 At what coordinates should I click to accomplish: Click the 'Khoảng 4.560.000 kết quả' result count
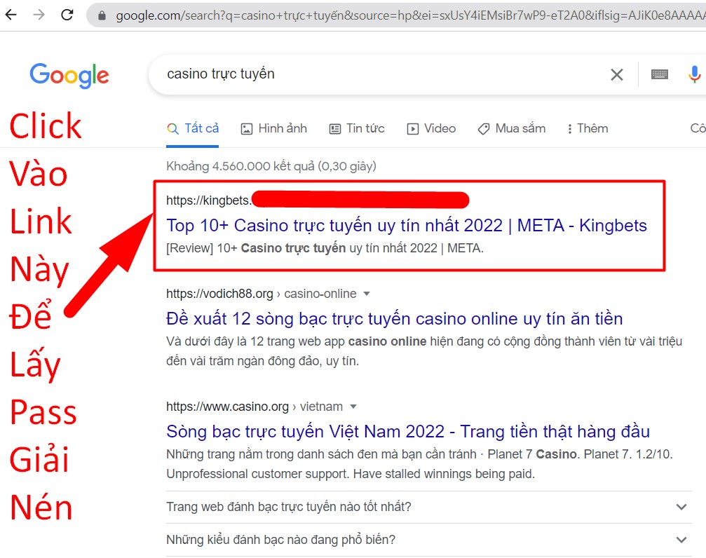pos(271,166)
